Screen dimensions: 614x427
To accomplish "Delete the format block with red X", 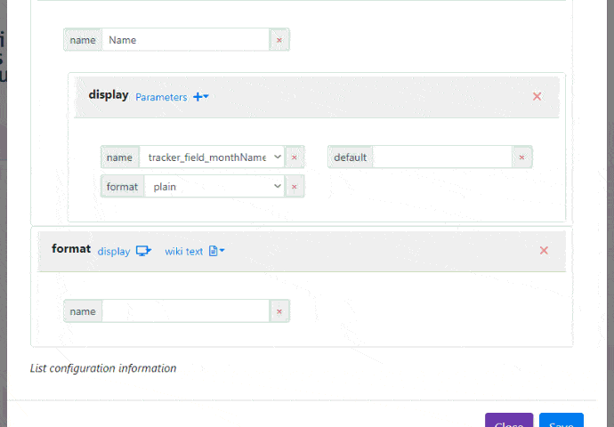I will (x=544, y=251).
